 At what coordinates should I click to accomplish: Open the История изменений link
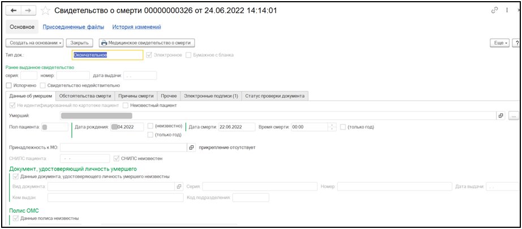(136, 27)
